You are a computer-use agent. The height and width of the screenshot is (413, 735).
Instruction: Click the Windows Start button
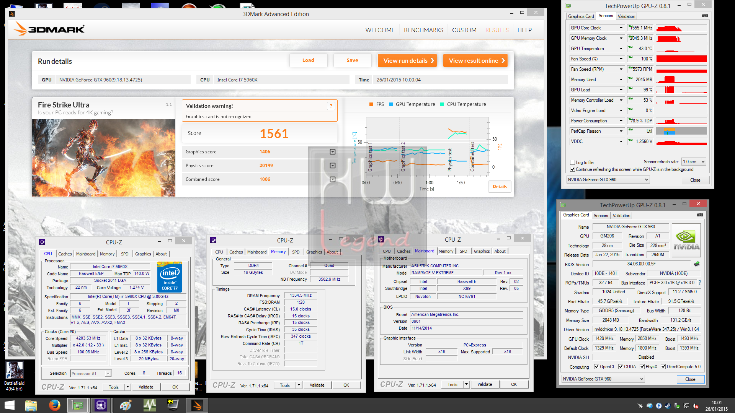pyautogui.click(x=9, y=405)
